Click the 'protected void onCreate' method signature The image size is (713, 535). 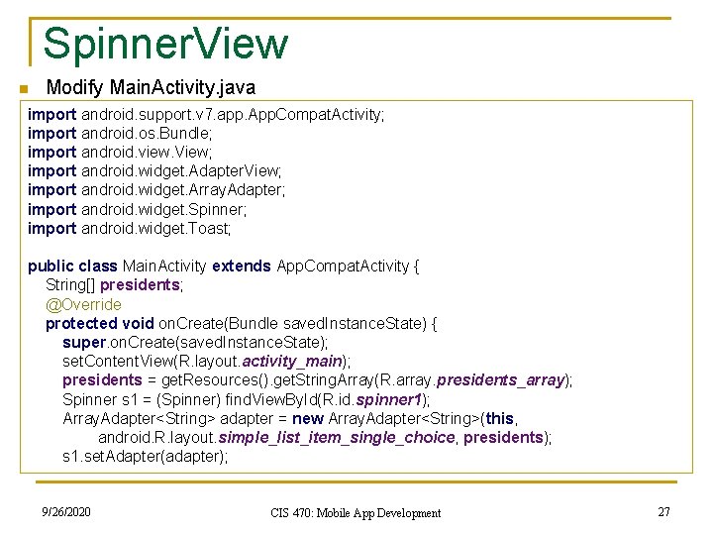click(x=241, y=323)
